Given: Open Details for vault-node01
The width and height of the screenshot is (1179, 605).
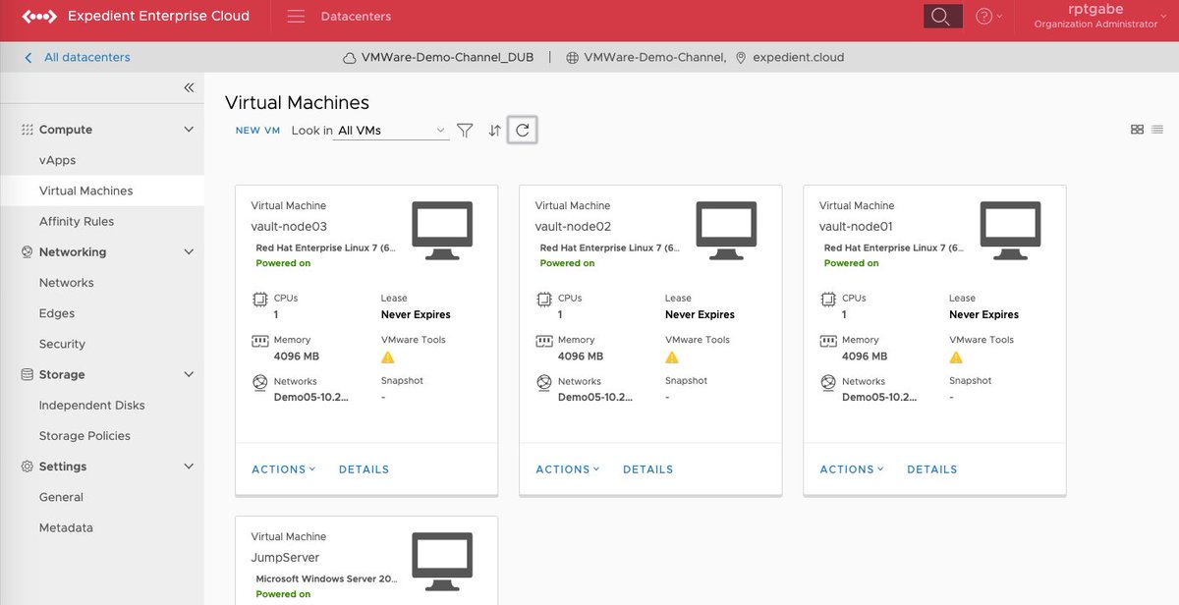Looking at the screenshot, I should (x=931, y=469).
